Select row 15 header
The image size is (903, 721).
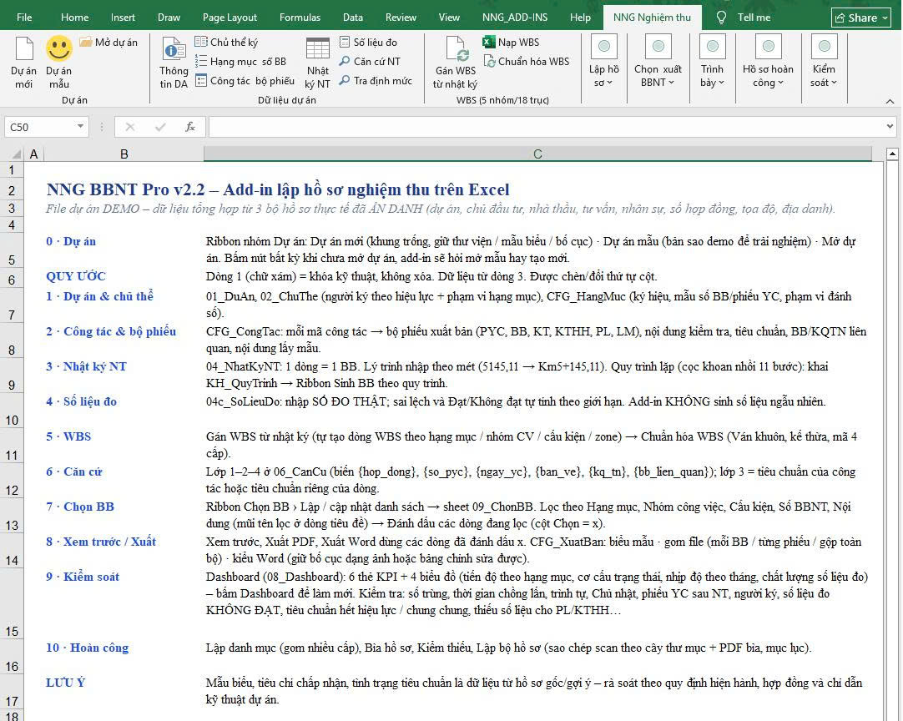[x=12, y=605]
